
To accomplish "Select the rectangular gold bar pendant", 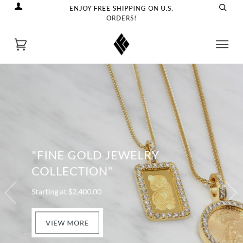I will coord(162,191).
